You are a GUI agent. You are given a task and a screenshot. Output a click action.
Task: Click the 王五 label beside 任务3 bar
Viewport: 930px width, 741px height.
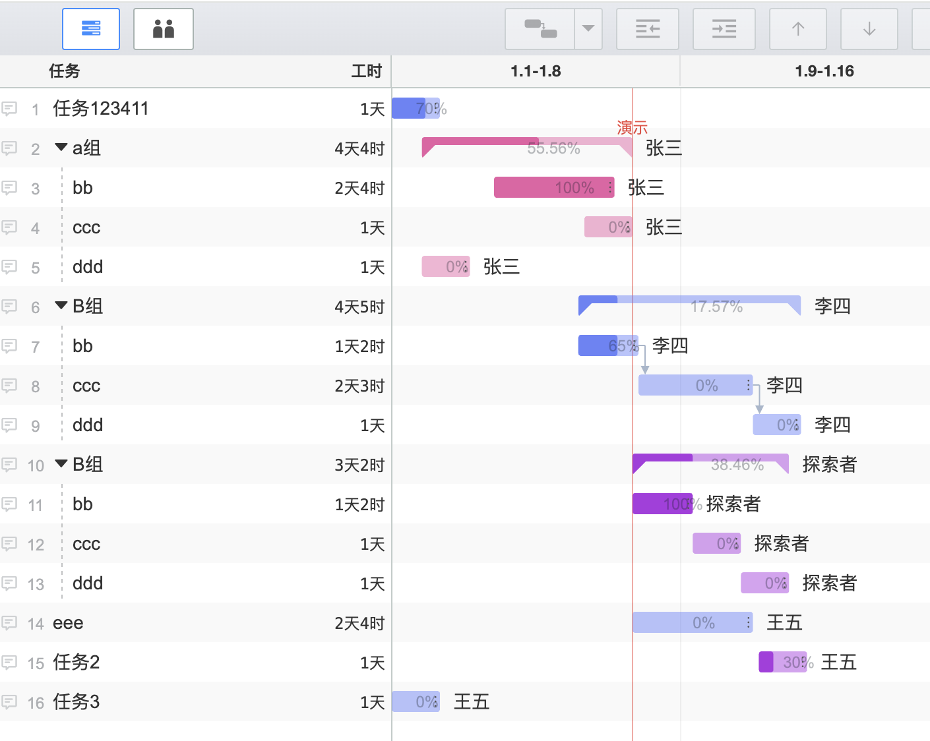click(472, 701)
